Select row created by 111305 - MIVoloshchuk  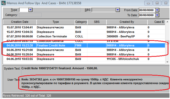coord(84,59)
